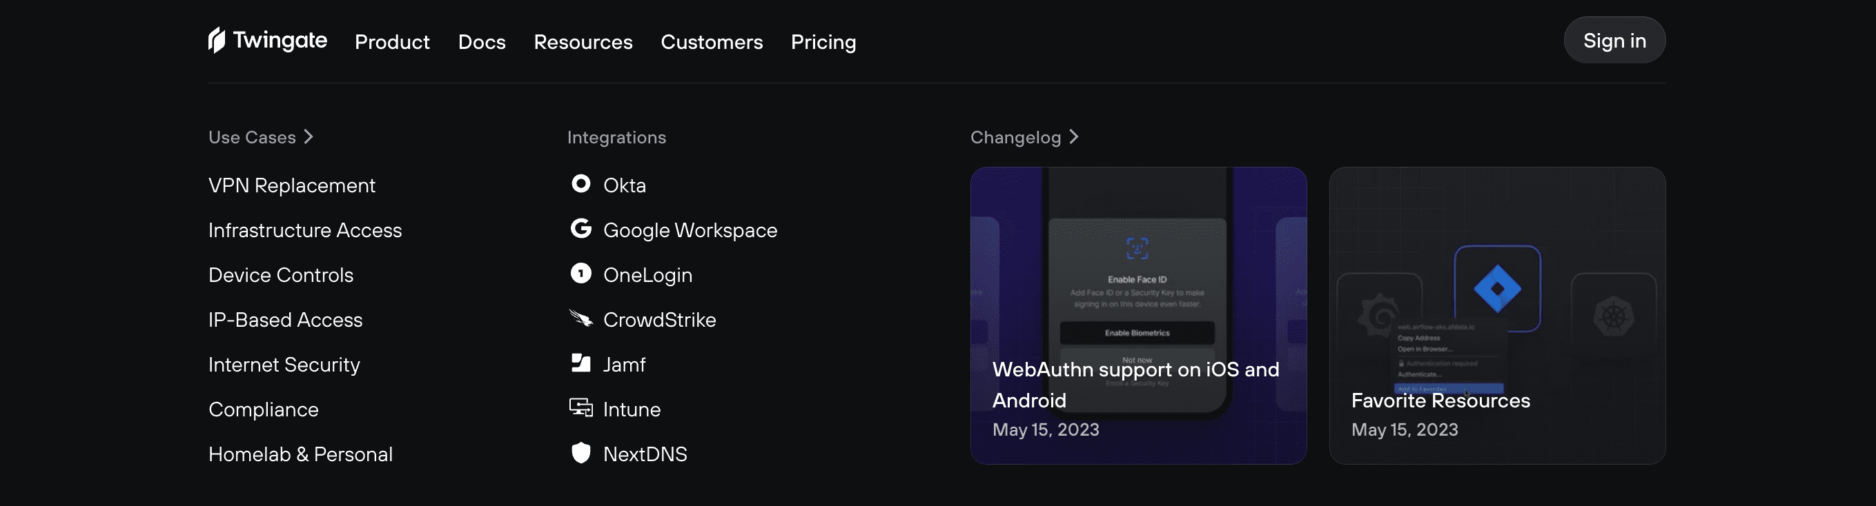Open the Favorite Resources changelog card
The image size is (1876, 506).
pos(1496,316)
